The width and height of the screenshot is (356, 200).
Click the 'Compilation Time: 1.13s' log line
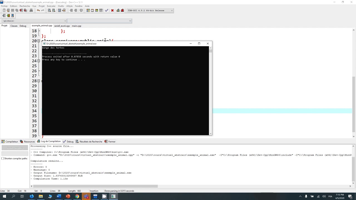(x=49, y=179)
